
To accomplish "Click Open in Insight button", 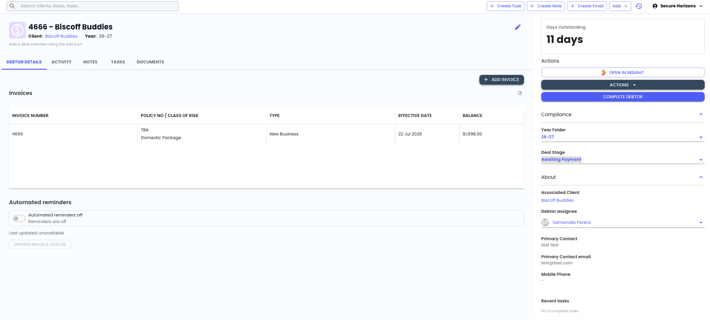I will pyautogui.click(x=623, y=73).
